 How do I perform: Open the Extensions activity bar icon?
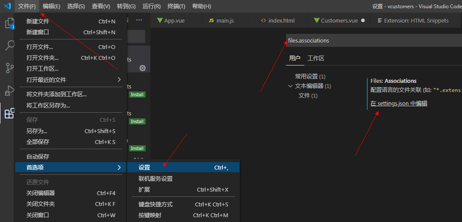click(x=10, y=113)
